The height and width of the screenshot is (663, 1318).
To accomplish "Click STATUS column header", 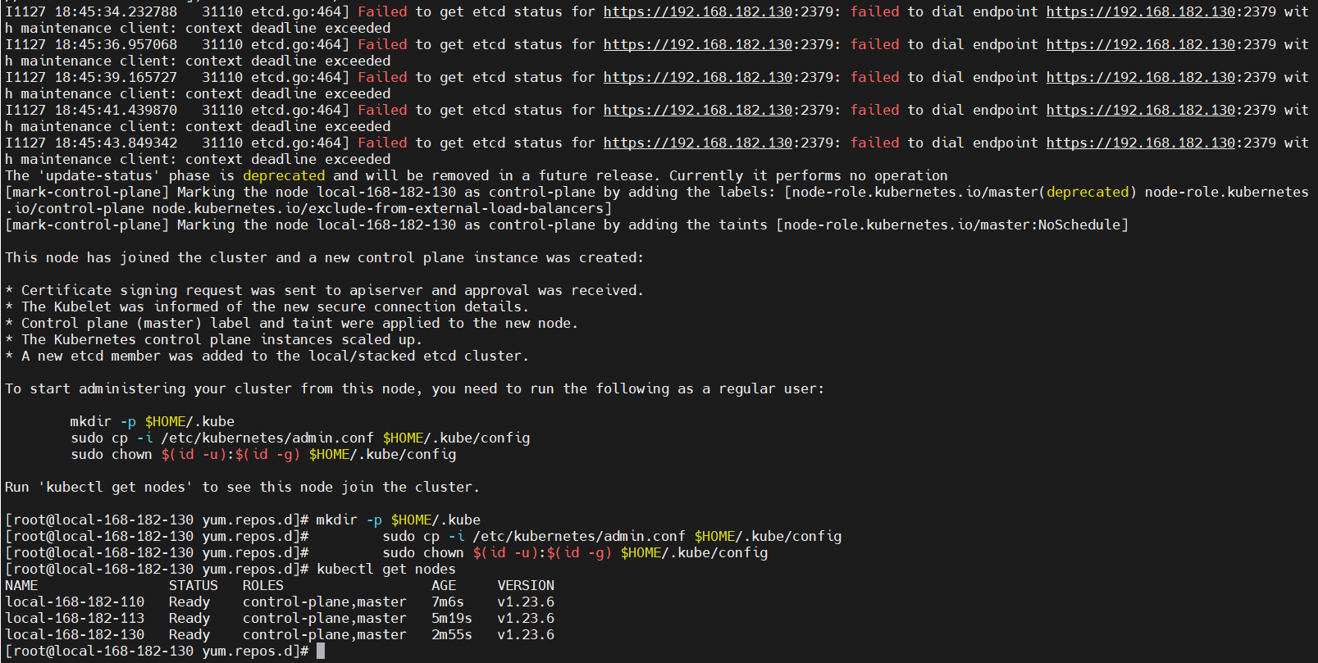I will point(194,585).
